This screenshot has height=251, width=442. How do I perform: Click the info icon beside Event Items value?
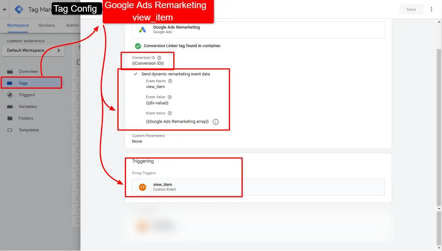(x=215, y=122)
